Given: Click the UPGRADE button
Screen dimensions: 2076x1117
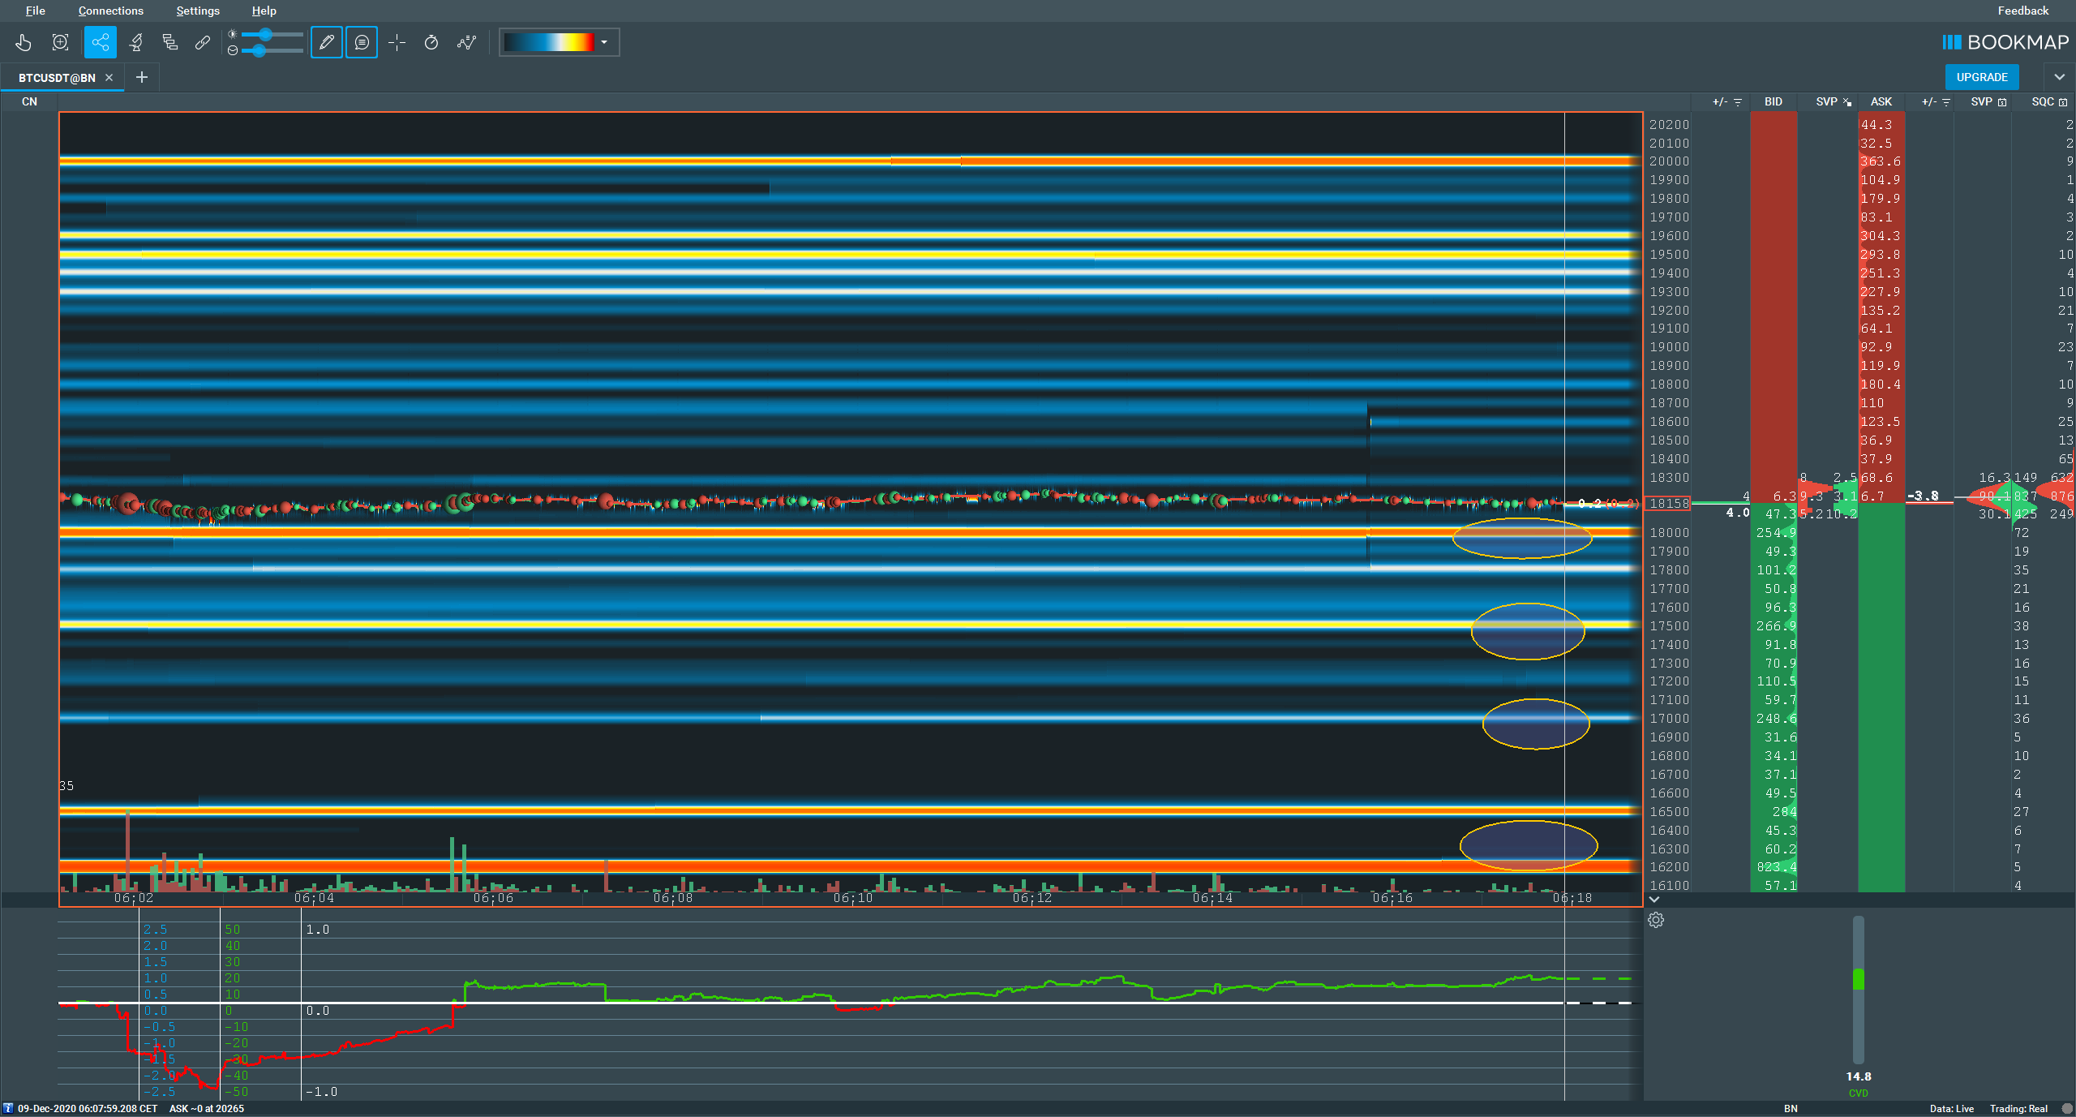Looking at the screenshot, I should coord(1981,77).
